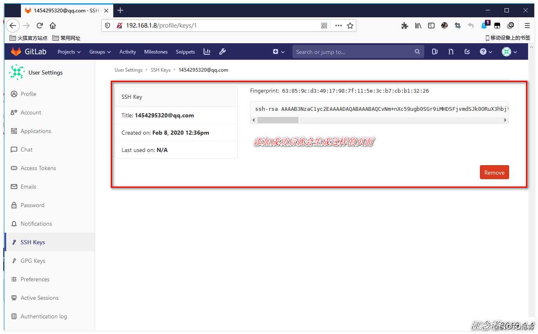
Task: Open the Account settings page
Action: pyautogui.click(x=31, y=112)
